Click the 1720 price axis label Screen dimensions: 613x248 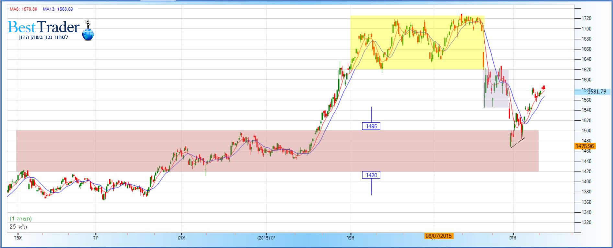pyautogui.click(x=586, y=18)
